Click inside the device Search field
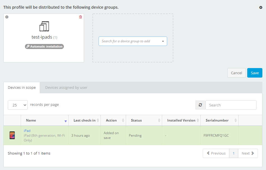 231,105
